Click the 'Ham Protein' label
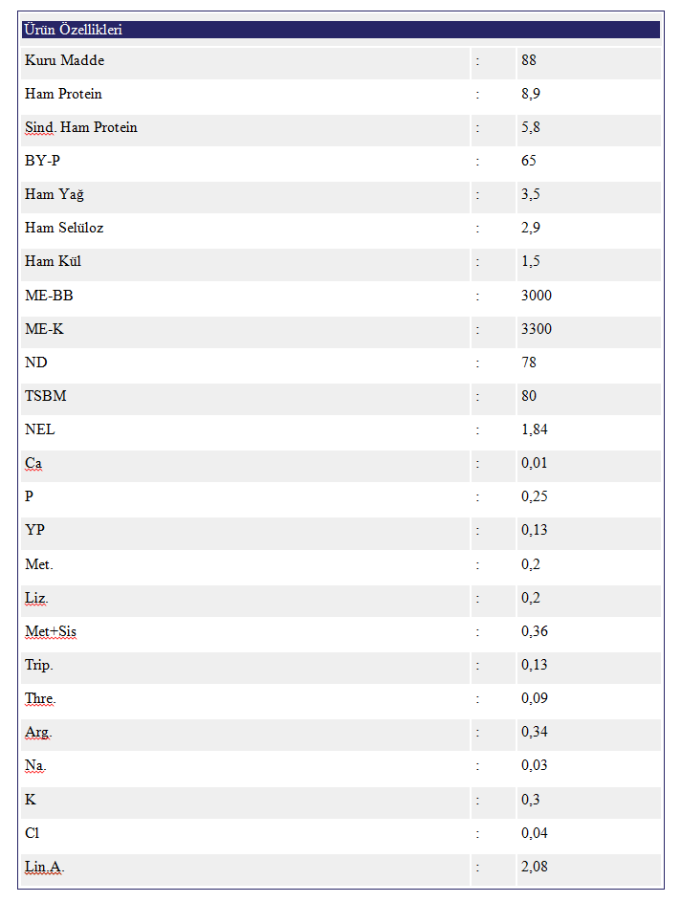The height and width of the screenshot is (902, 681). [64, 95]
